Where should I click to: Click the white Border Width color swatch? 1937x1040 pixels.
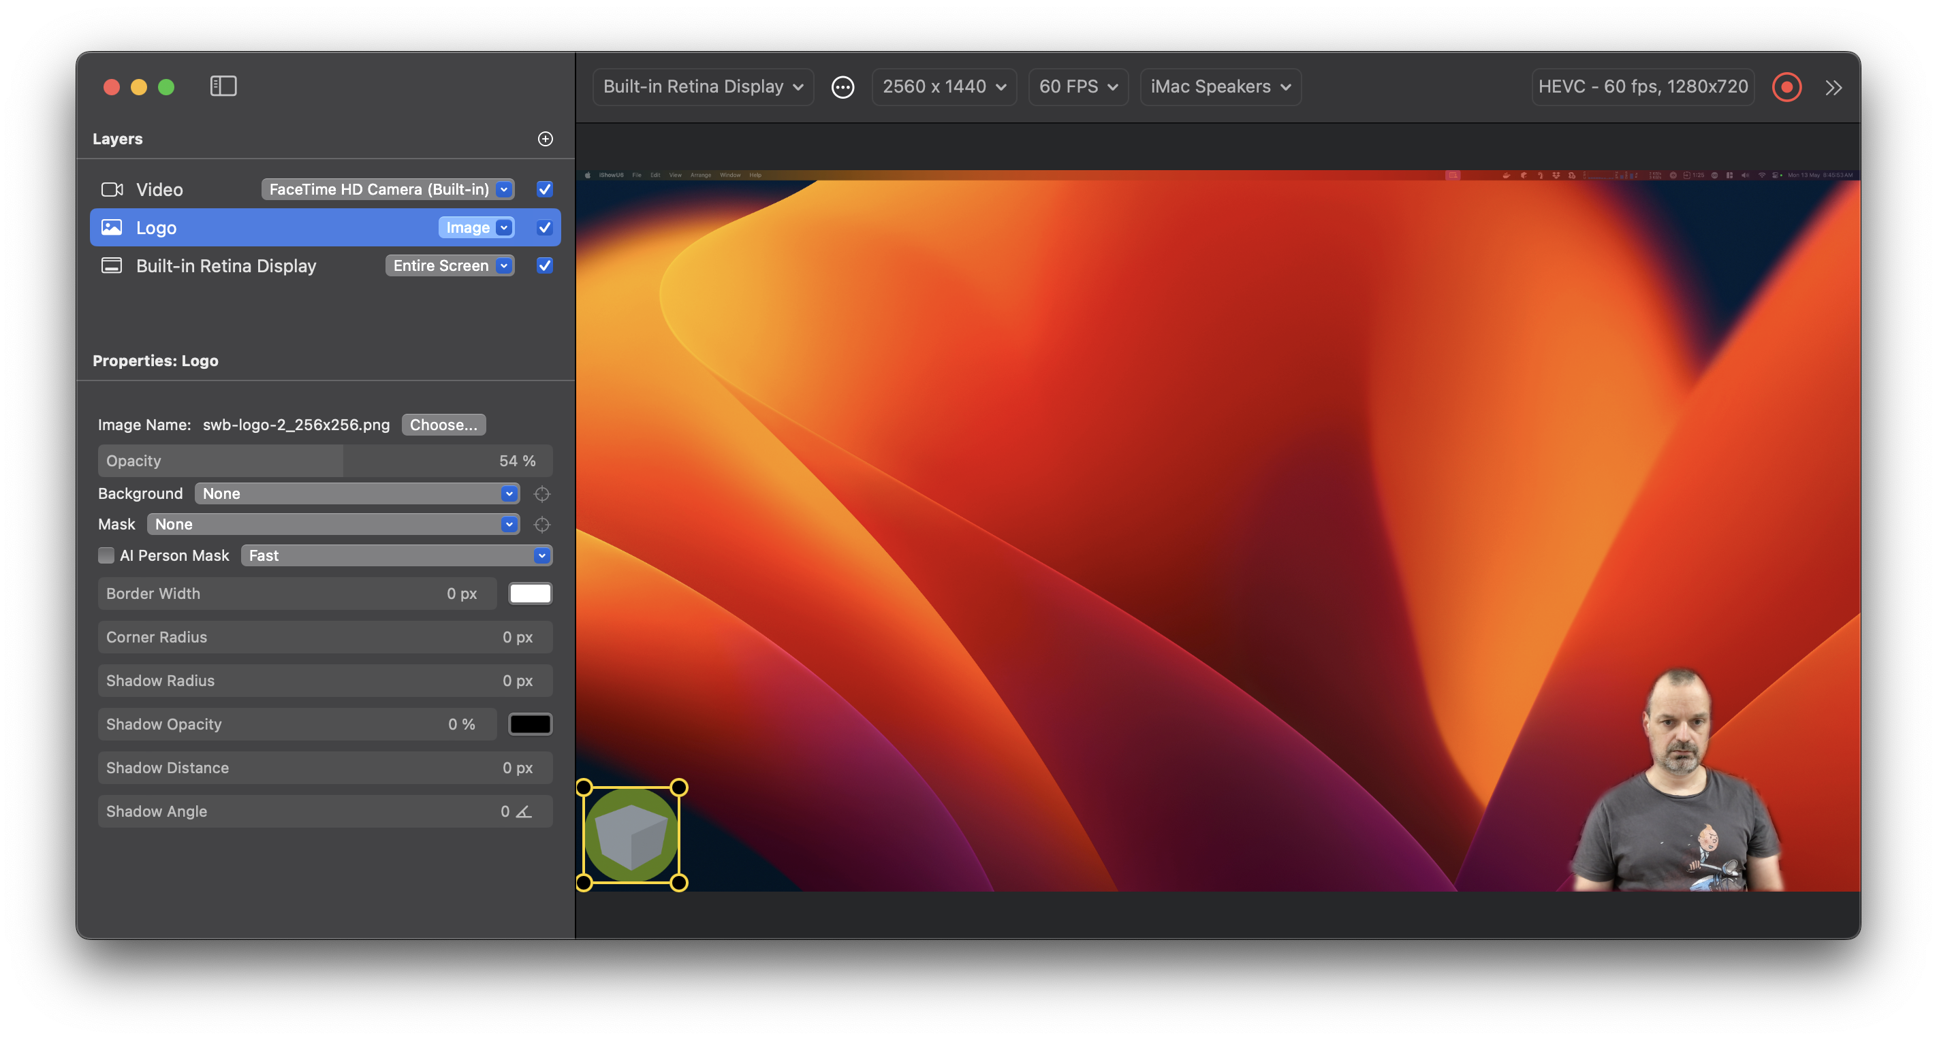point(529,594)
